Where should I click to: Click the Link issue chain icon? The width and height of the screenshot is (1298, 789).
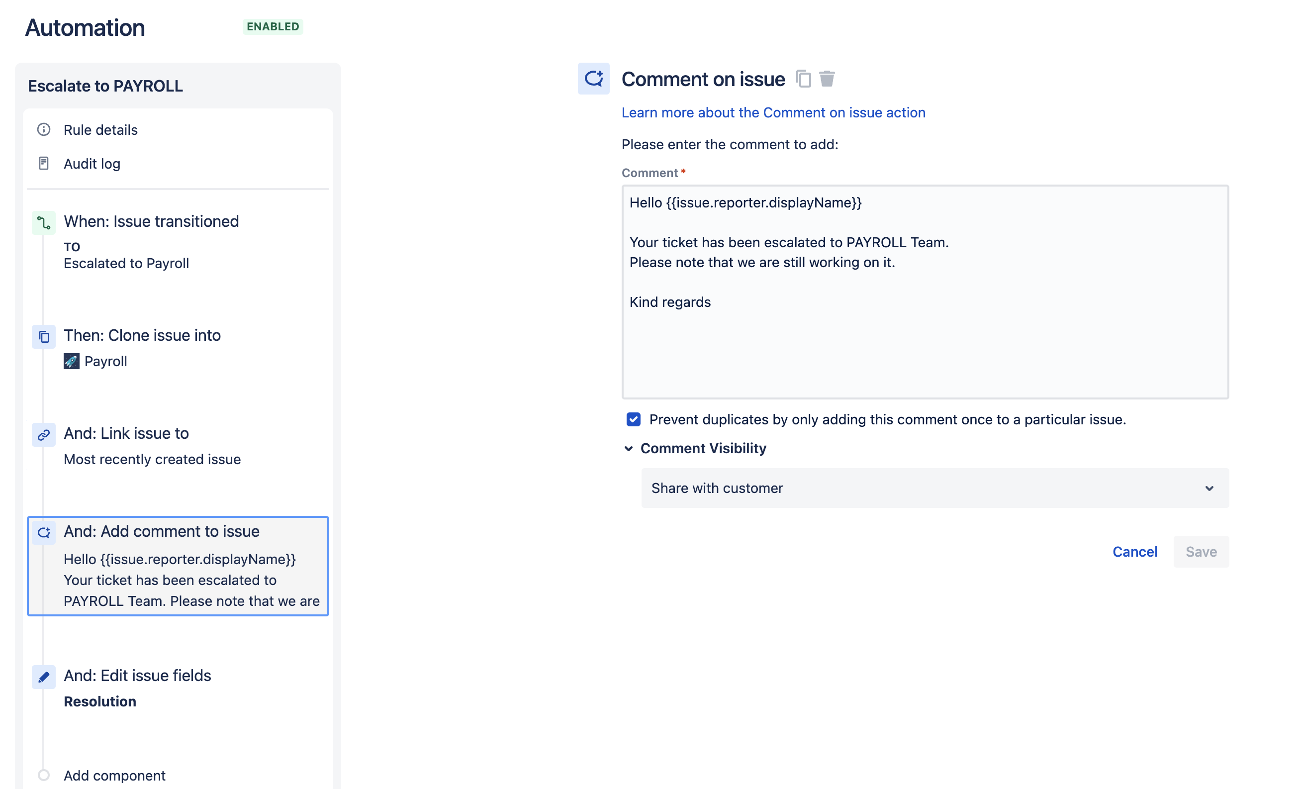point(44,435)
